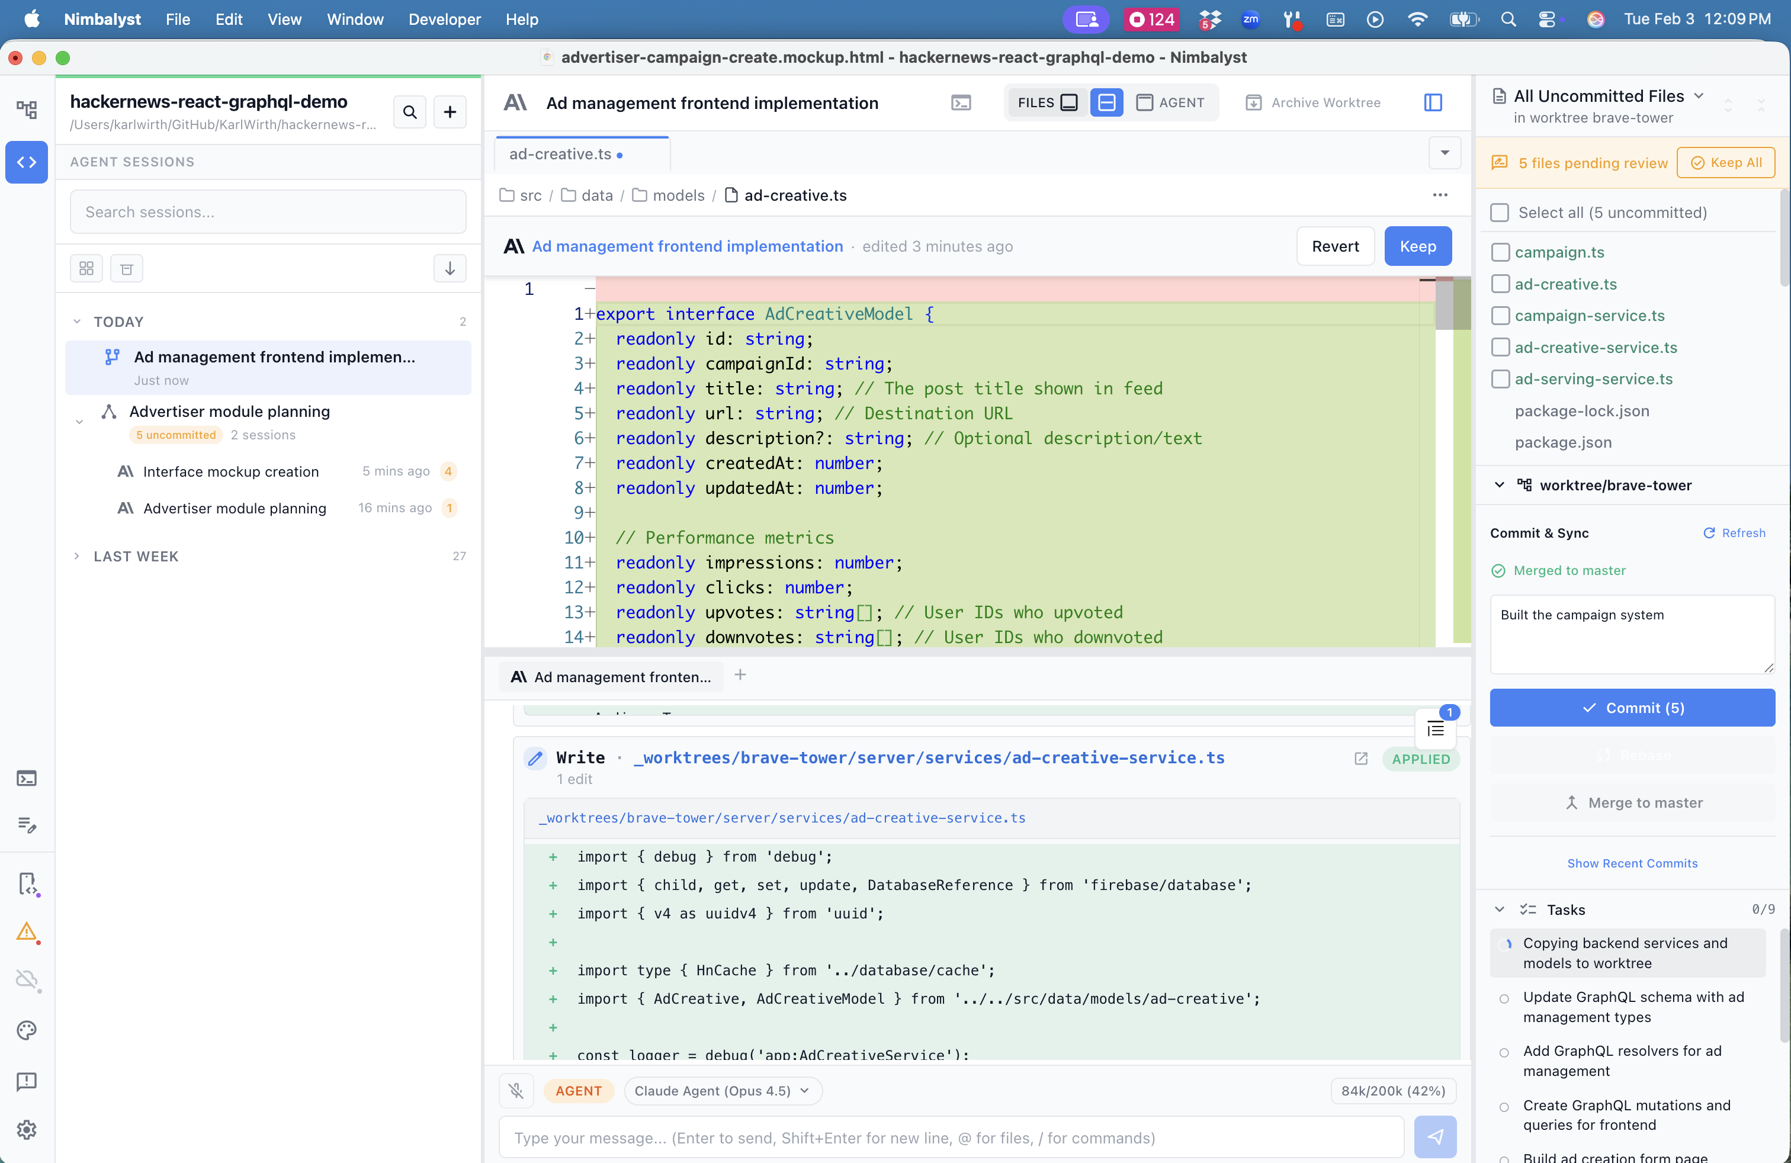Viewport: 1791px width, 1163px height.
Task: Check the campaign.ts file checkbox
Action: tap(1500, 252)
